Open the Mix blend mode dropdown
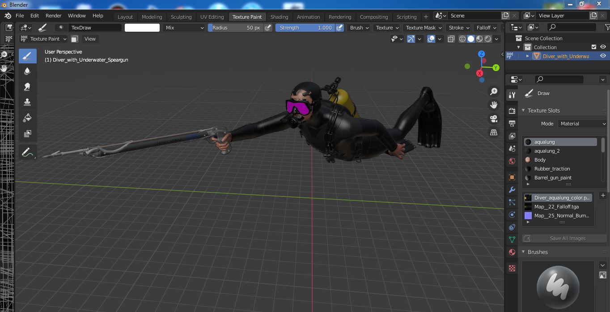610x312 pixels. [x=183, y=28]
